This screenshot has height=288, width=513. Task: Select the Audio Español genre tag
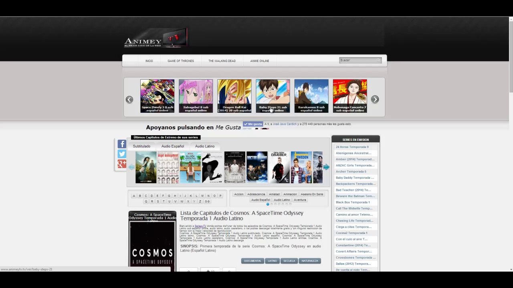click(261, 200)
